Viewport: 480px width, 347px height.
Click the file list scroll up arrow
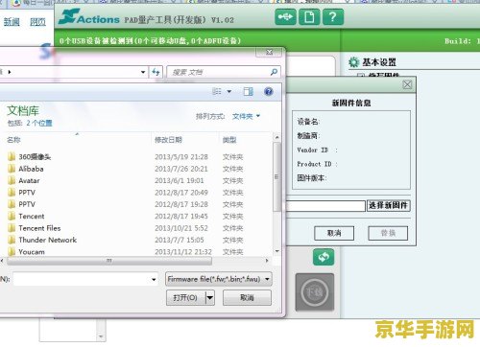277,137
